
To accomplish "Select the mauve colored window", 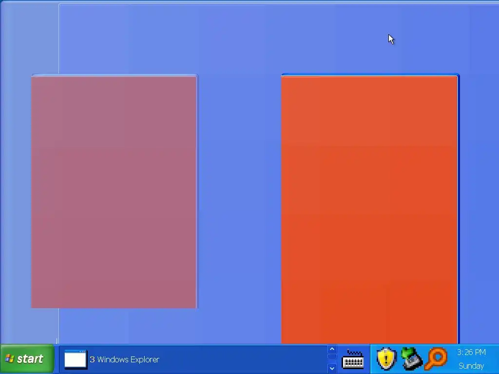I will [x=114, y=192].
